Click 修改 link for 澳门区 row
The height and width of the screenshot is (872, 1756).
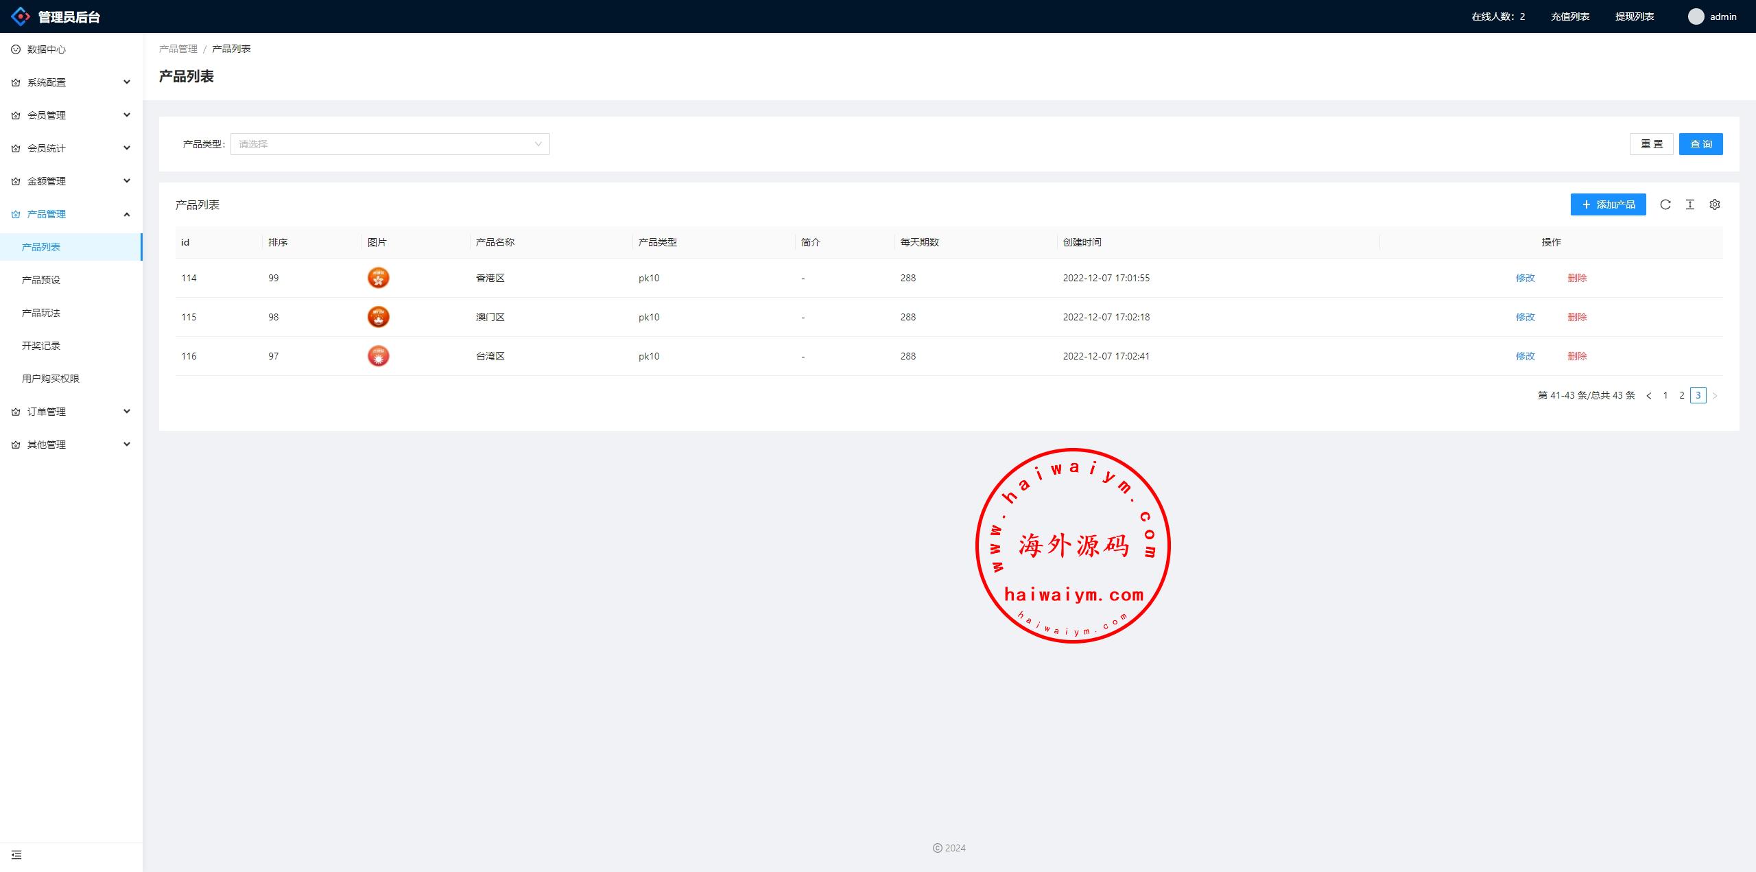pyautogui.click(x=1525, y=317)
